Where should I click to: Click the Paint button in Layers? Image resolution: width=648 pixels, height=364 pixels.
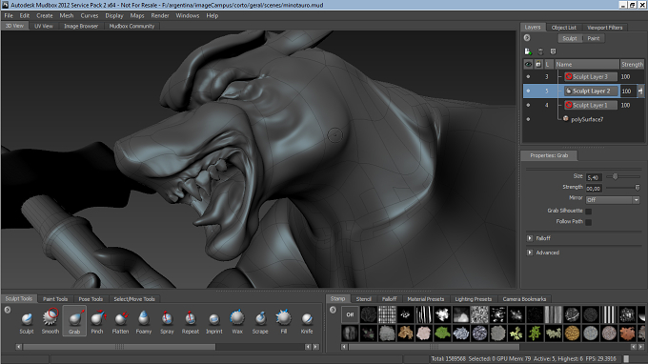pos(594,38)
